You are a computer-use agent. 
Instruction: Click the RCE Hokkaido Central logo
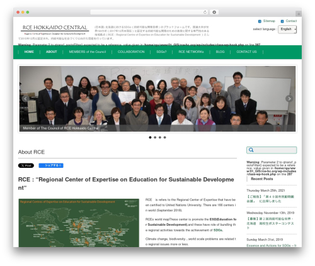tap(55, 30)
